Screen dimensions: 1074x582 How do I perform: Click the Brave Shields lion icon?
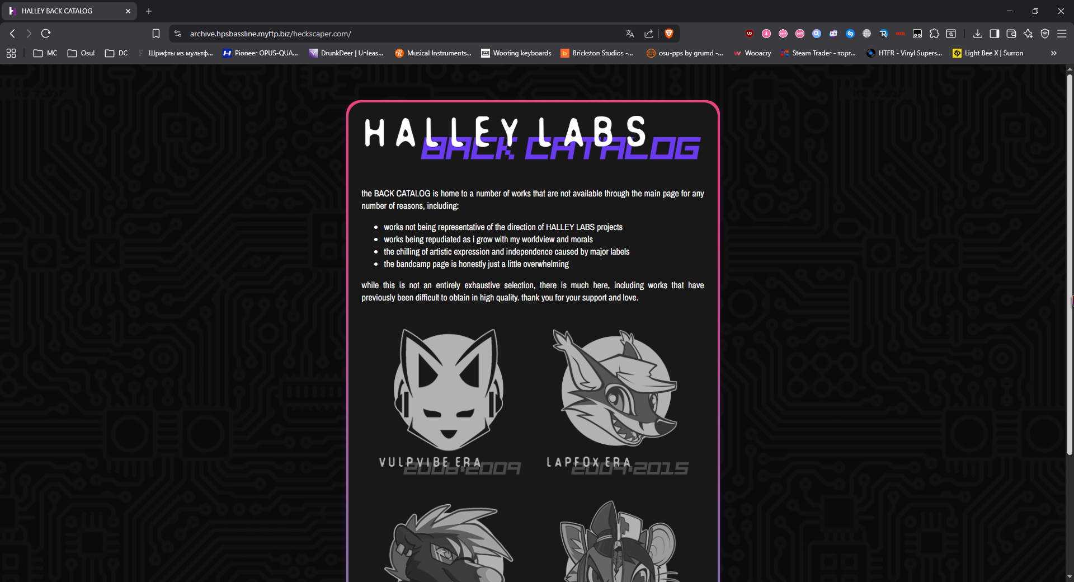pyautogui.click(x=668, y=34)
